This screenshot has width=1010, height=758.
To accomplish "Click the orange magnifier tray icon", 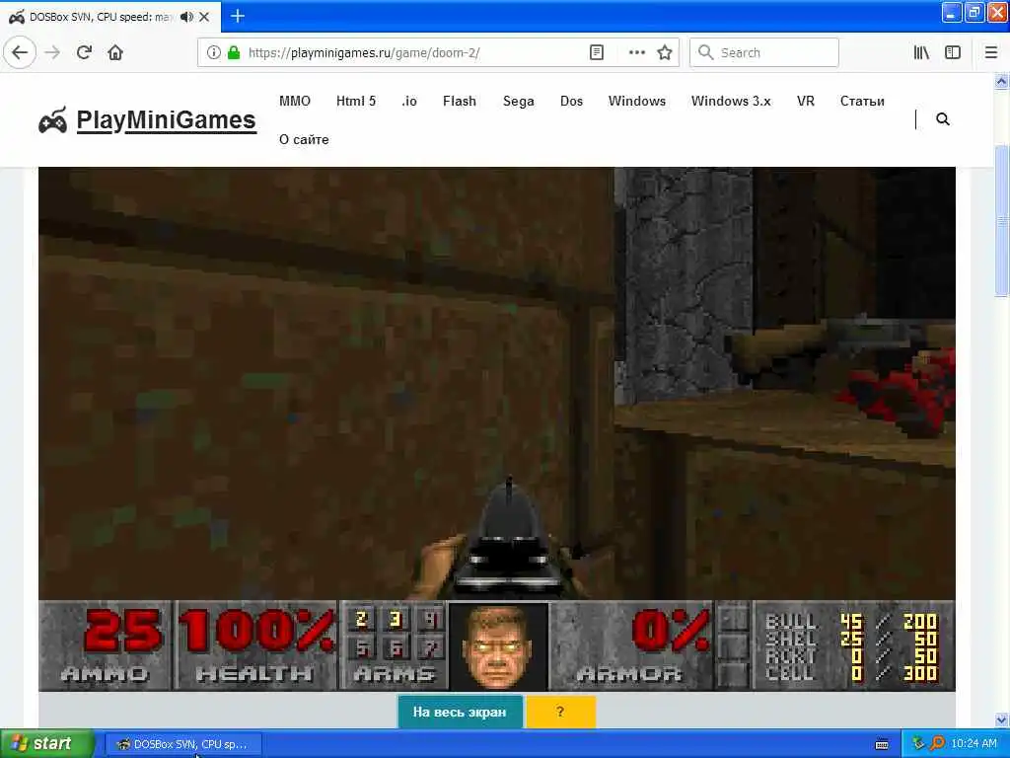I will [x=938, y=743].
